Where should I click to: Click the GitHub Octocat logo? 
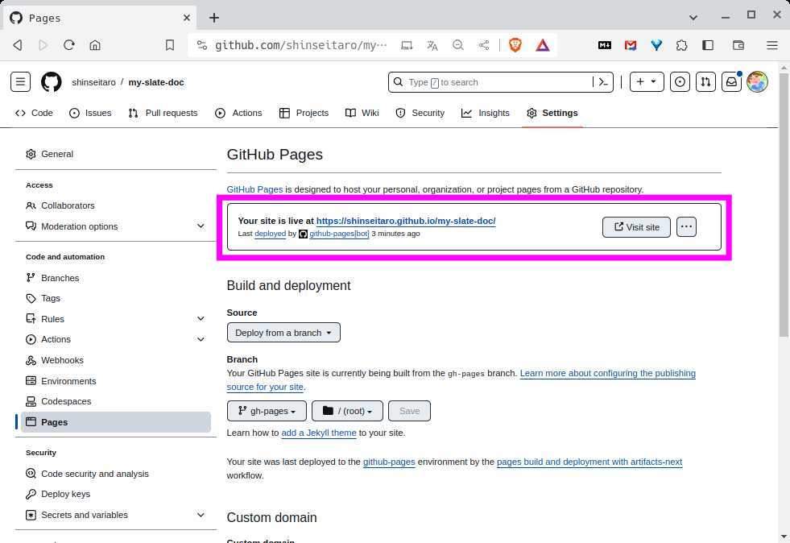[51, 81]
